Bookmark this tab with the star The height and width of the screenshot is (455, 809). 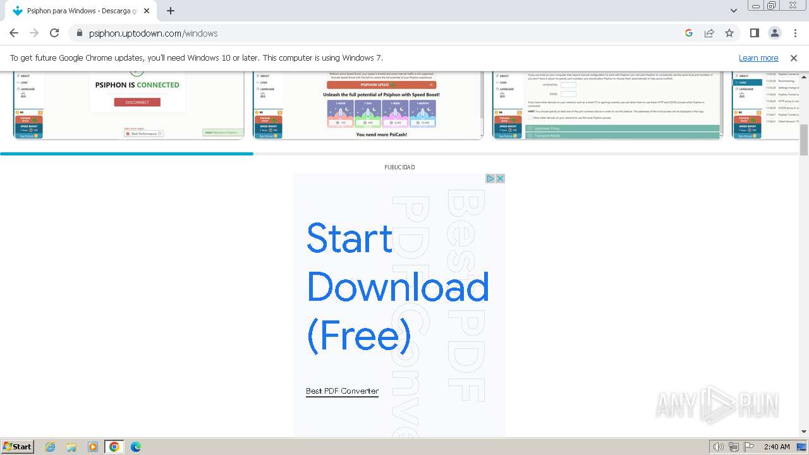(x=729, y=33)
